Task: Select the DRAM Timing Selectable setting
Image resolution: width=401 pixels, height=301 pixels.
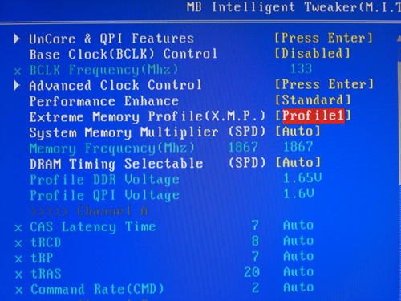Action: point(116,164)
